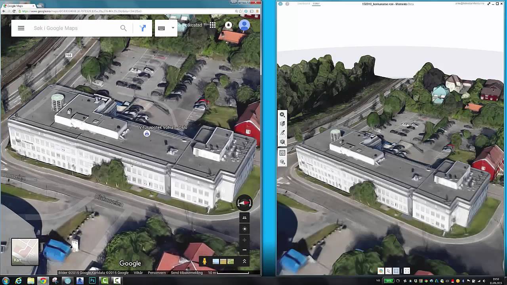Click the Memento logo icon

point(280,4)
